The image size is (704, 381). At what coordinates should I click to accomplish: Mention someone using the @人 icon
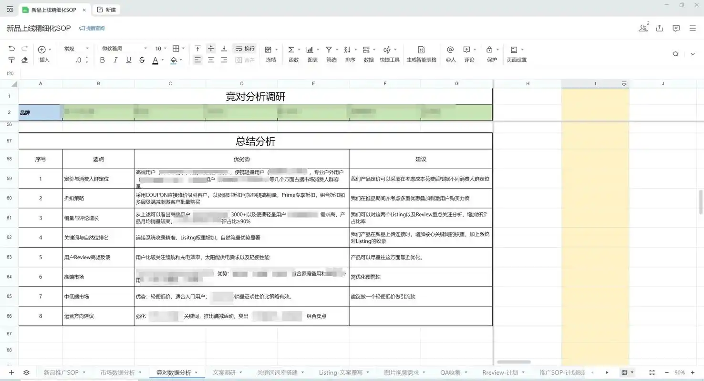click(x=450, y=53)
